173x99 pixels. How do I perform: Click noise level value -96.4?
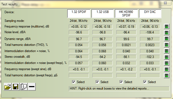tap(126, 32)
